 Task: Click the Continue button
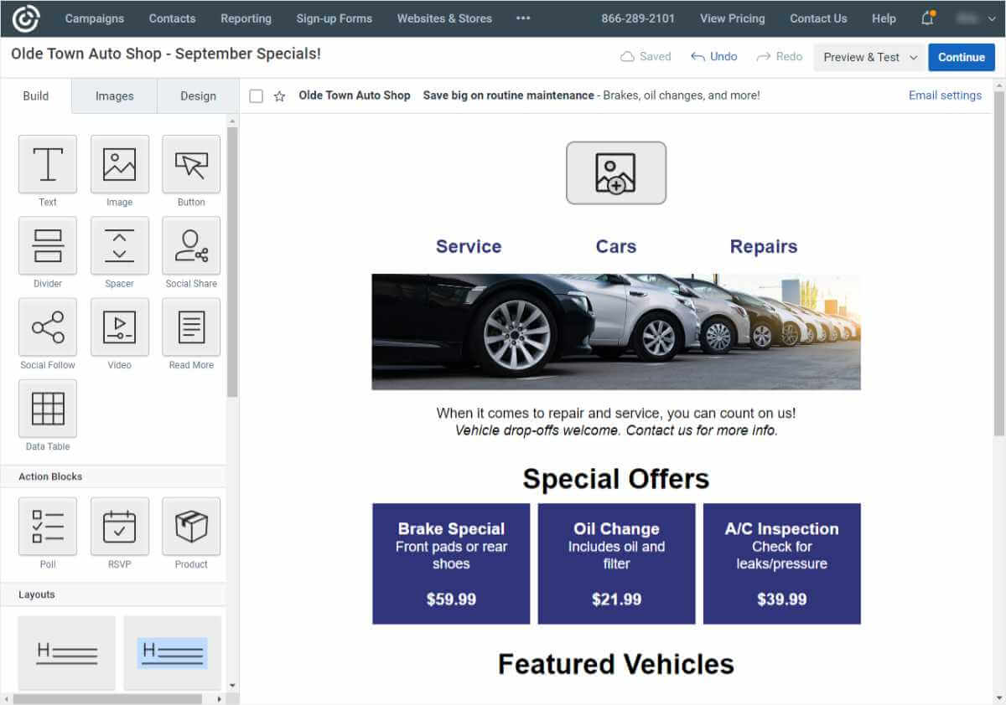961,57
